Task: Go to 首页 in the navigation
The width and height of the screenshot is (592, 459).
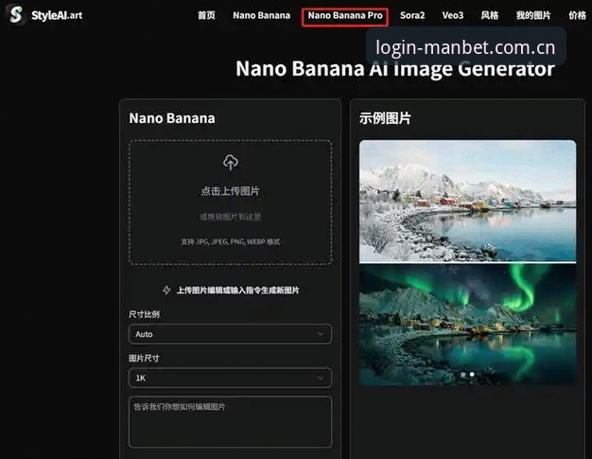Action: pyautogui.click(x=206, y=15)
